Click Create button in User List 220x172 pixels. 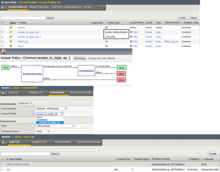(213, 154)
